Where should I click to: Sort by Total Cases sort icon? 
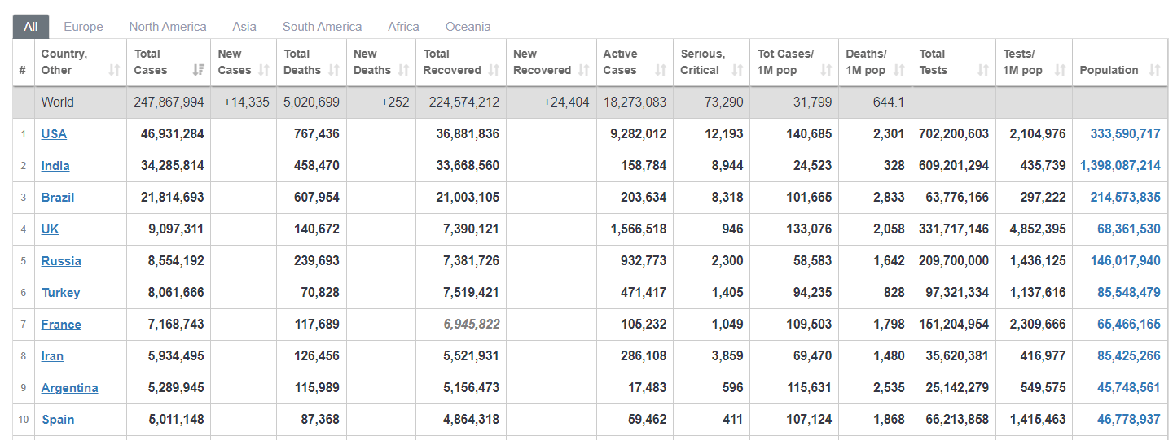point(198,70)
